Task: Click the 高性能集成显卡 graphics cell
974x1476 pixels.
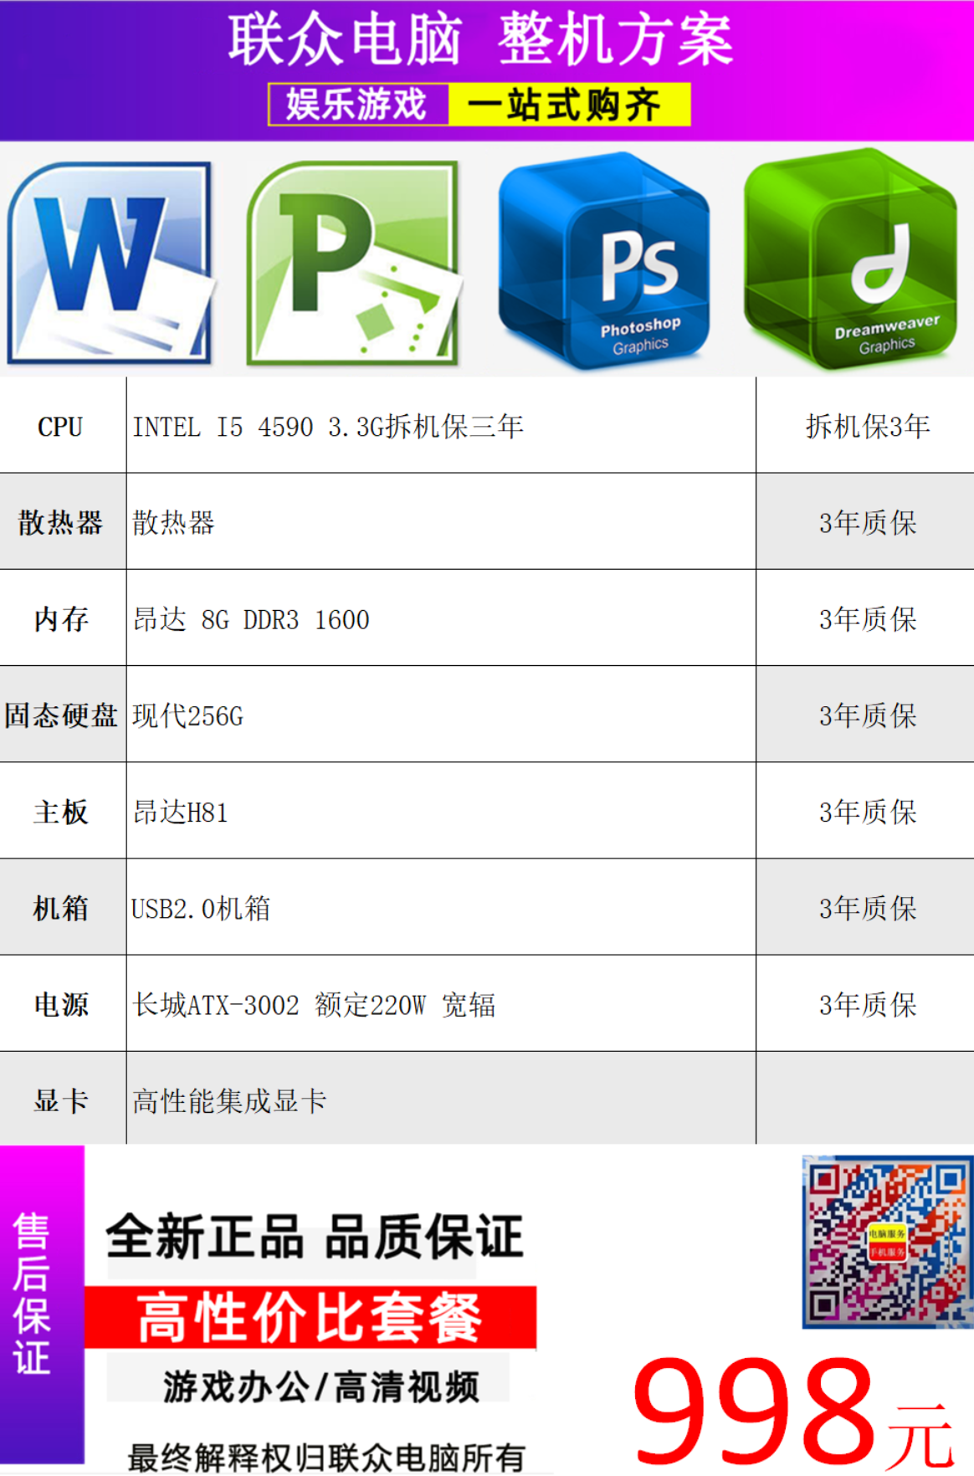Action: point(229,1101)
